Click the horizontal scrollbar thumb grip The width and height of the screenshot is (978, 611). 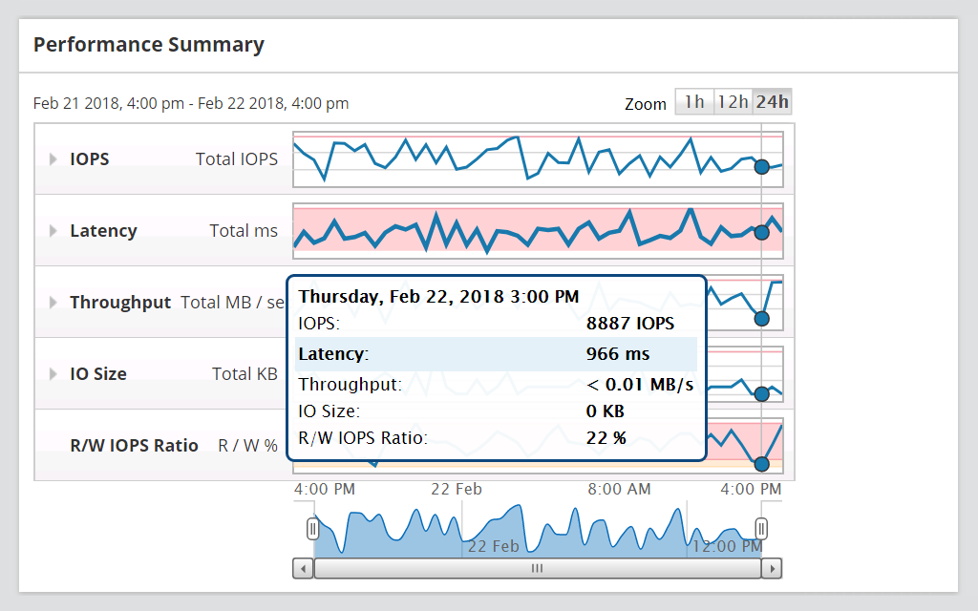click(x=537, y=568)
